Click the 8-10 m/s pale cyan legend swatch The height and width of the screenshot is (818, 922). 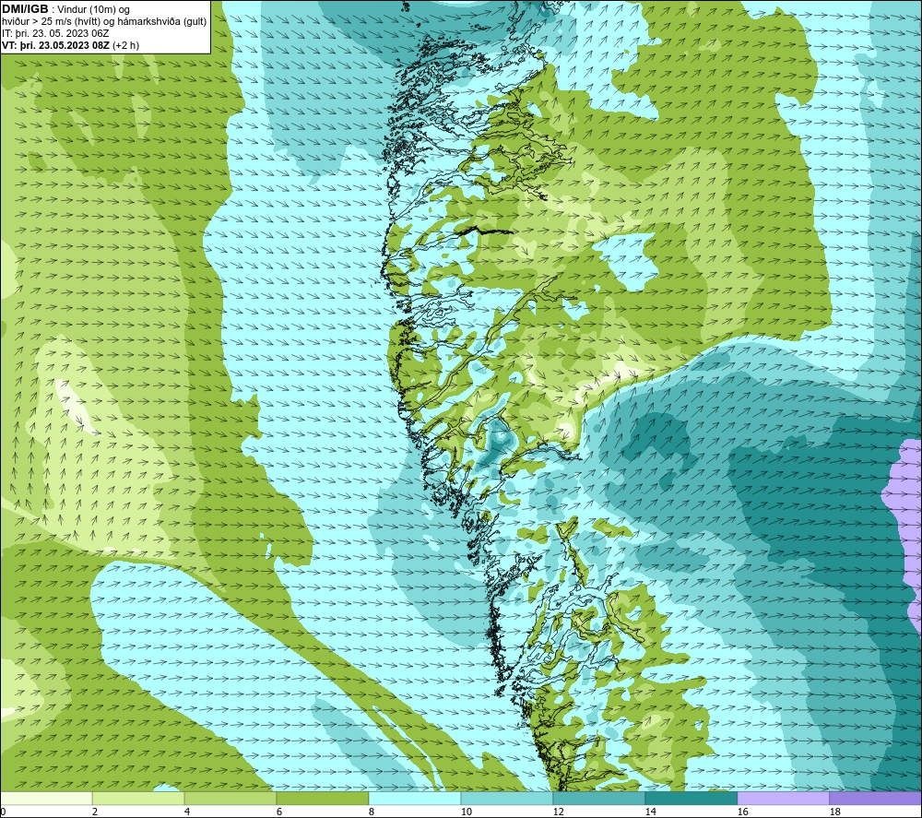point(415,799)
